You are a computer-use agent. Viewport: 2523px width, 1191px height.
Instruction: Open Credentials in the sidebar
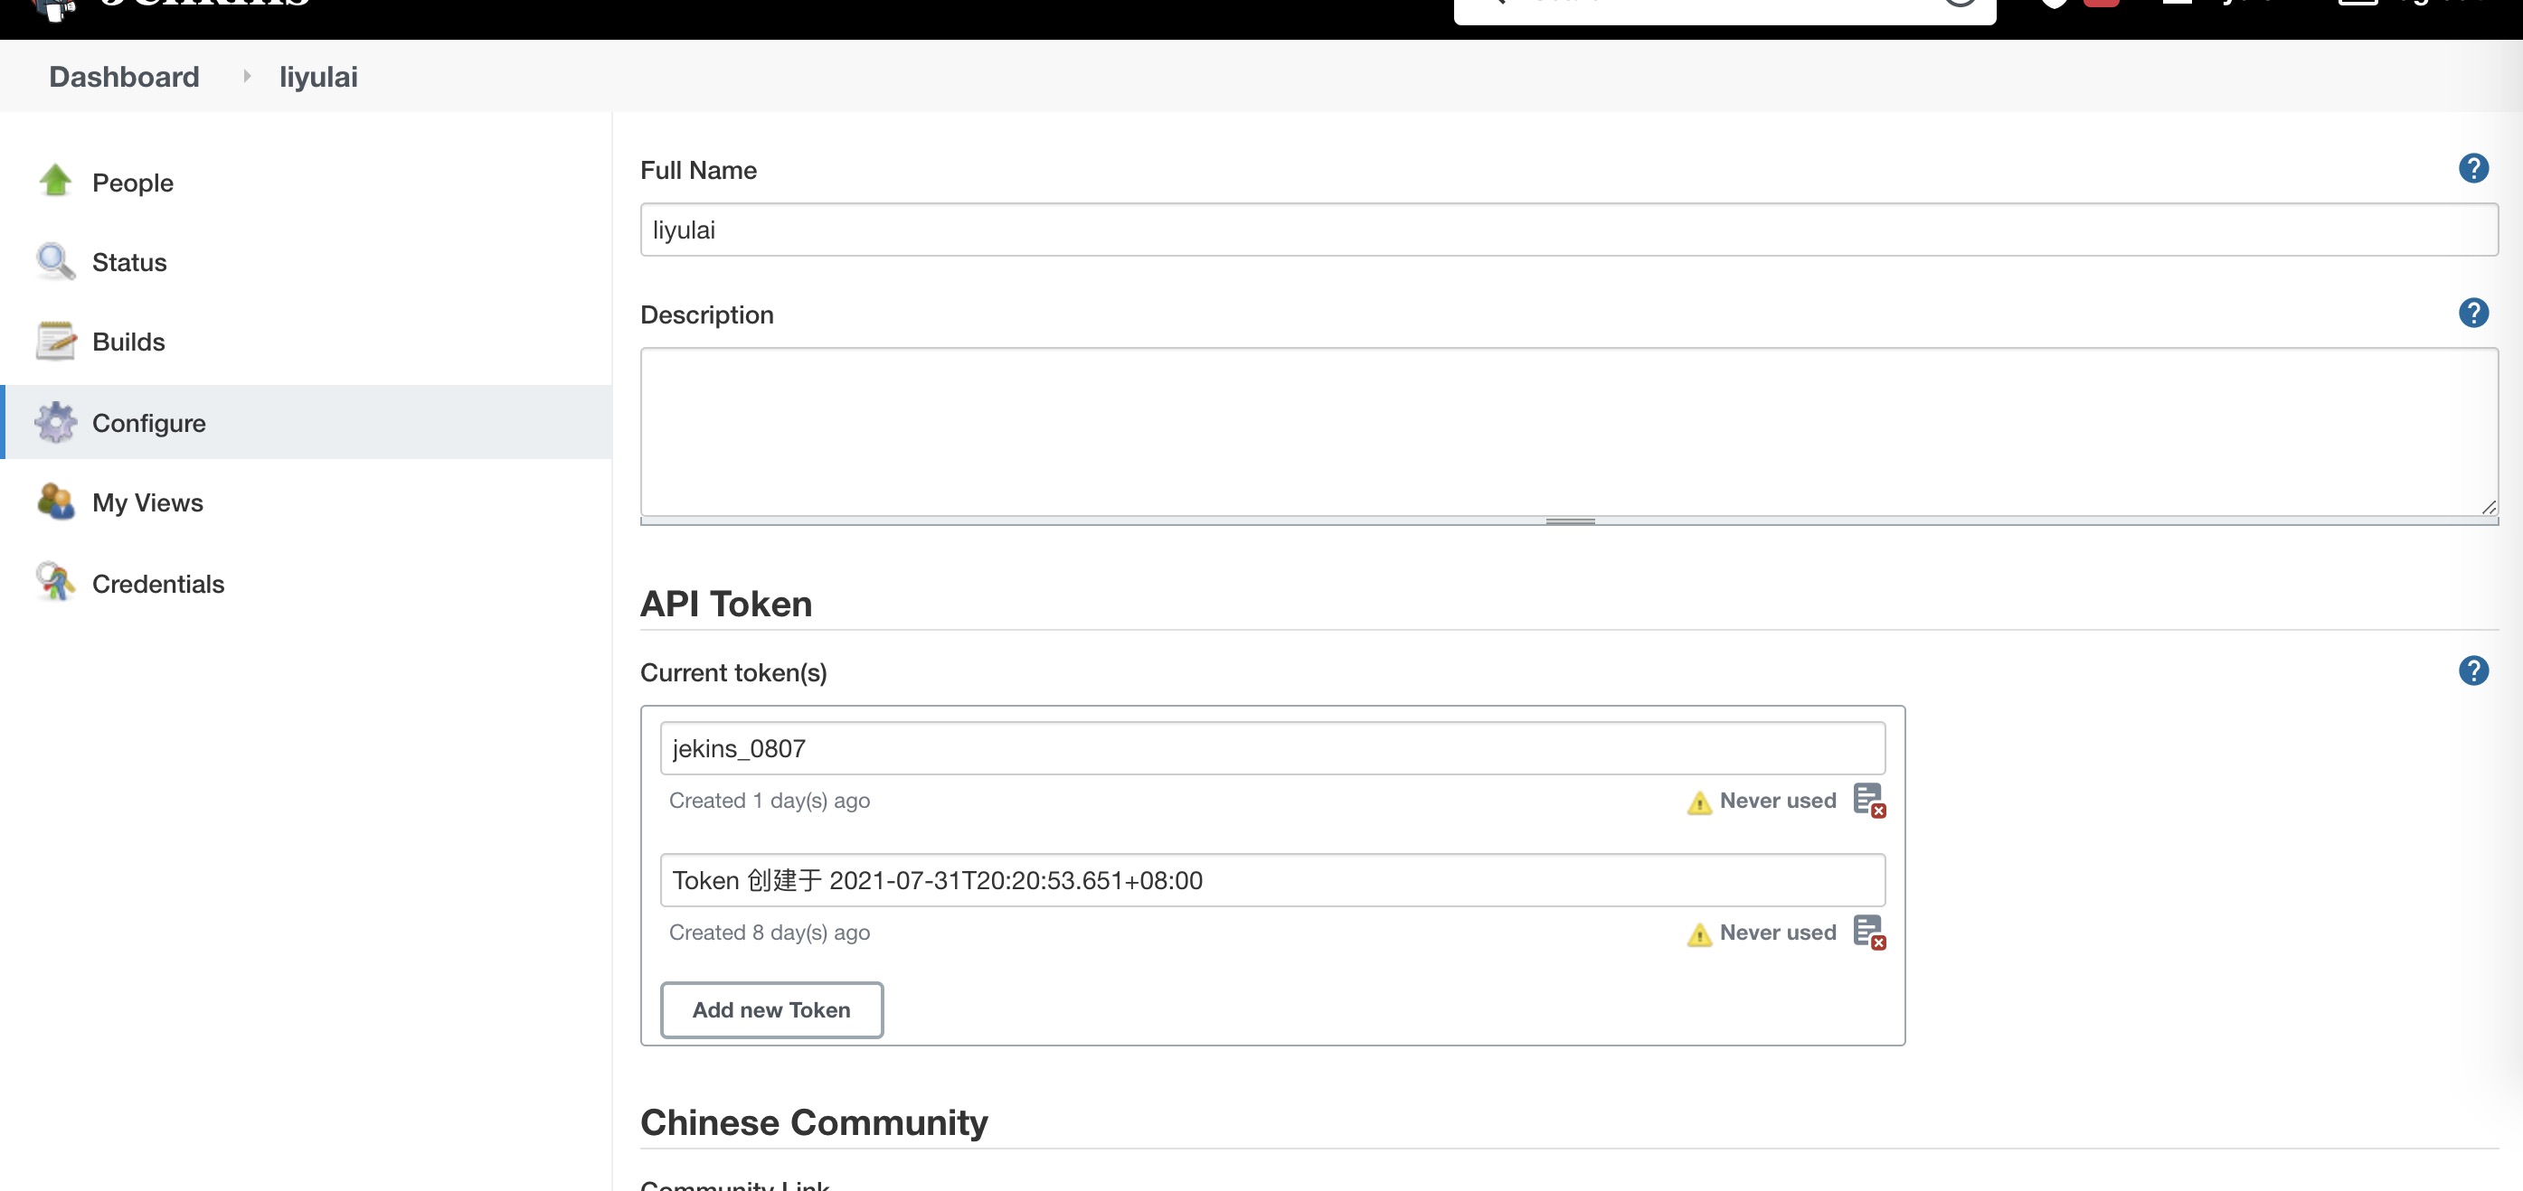[x=157, y=583]
